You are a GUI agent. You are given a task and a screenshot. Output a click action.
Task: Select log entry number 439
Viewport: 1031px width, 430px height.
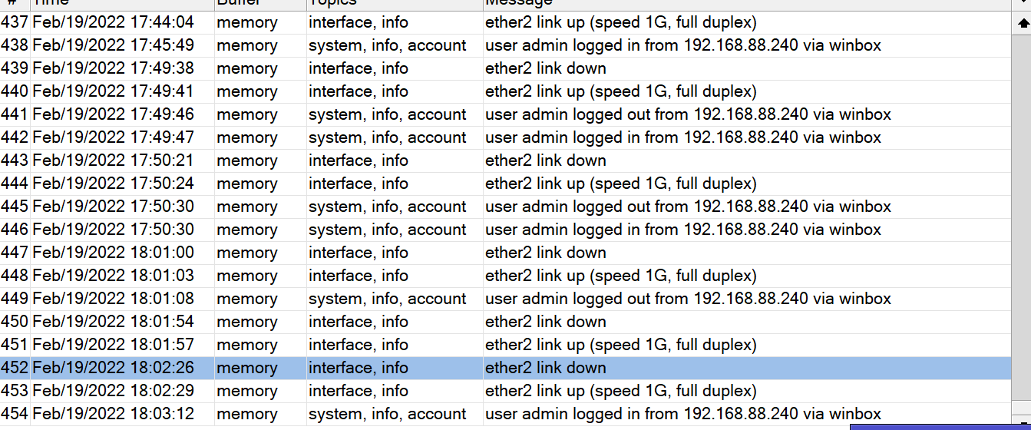coord(507,68)
